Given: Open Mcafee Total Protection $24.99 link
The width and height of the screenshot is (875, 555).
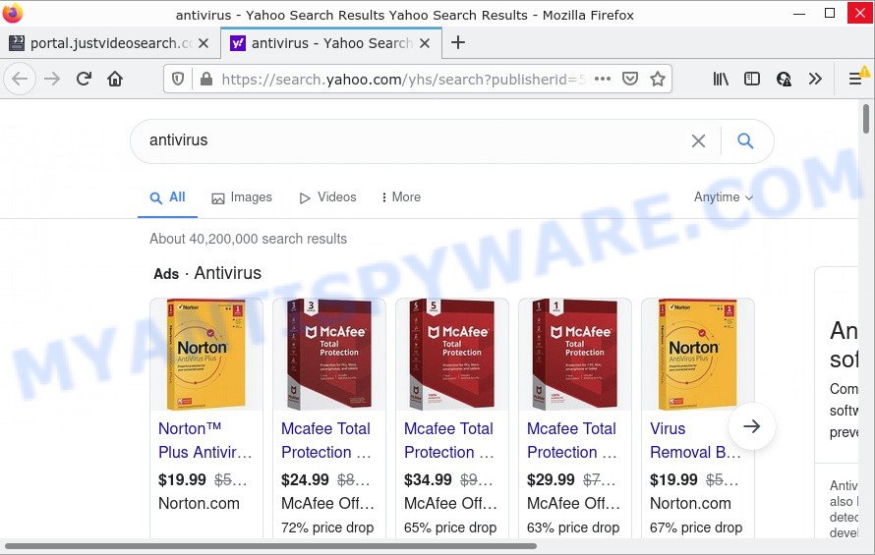Looking at the screenshot, I should (325, 440).
